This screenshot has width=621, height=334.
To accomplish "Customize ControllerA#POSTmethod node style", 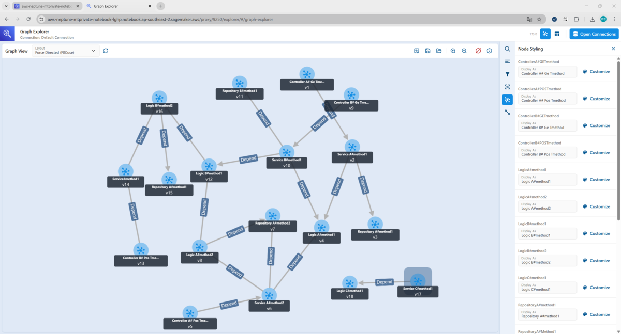I will pyautogui.click(x=596, y=99).
